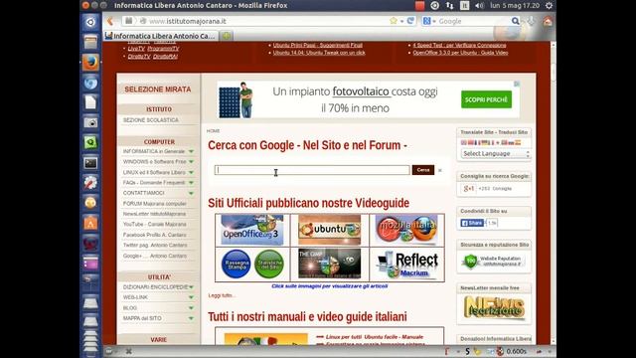
Task: Open Twitter pag. Antonio Cantaro item
Action: point(155,246)
